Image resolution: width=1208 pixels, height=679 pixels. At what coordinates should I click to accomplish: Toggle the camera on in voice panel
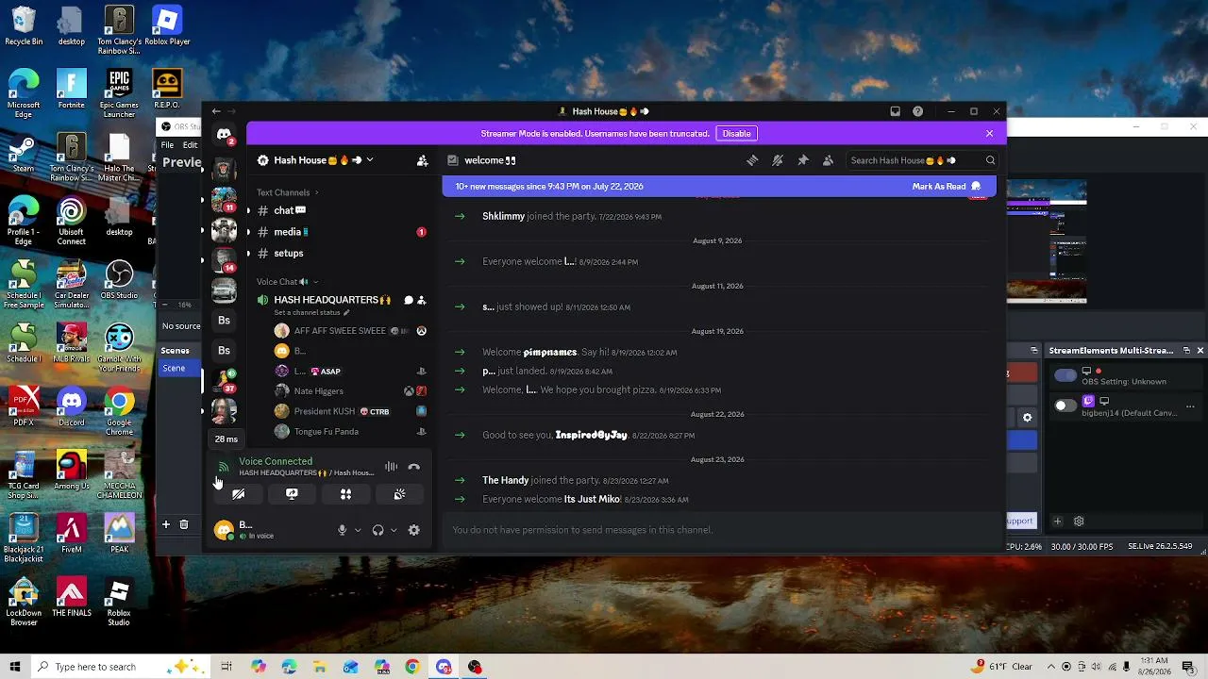(238, 494)
